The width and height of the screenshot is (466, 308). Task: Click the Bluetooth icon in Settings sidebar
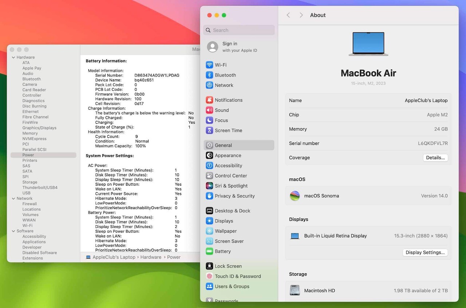pyautogui.click(x=209, y=75)
